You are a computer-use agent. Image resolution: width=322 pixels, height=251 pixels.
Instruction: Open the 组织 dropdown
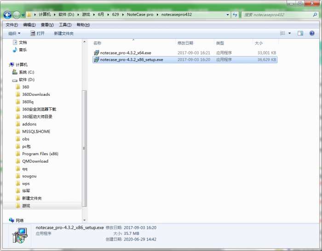14,33
